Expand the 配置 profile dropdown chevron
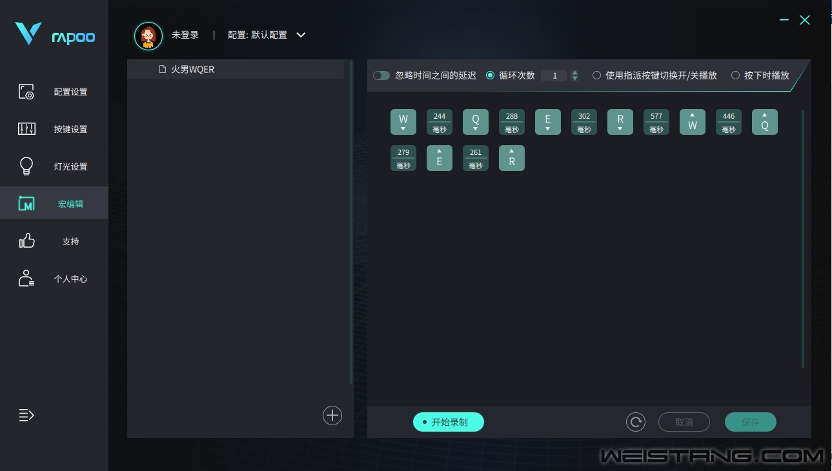 coord(301,35)
